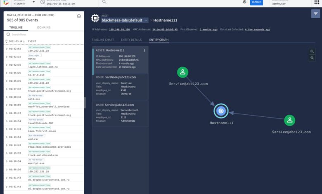
Task: Select the Hostname111 asset node in graph
Action: (x=221, y=111)
